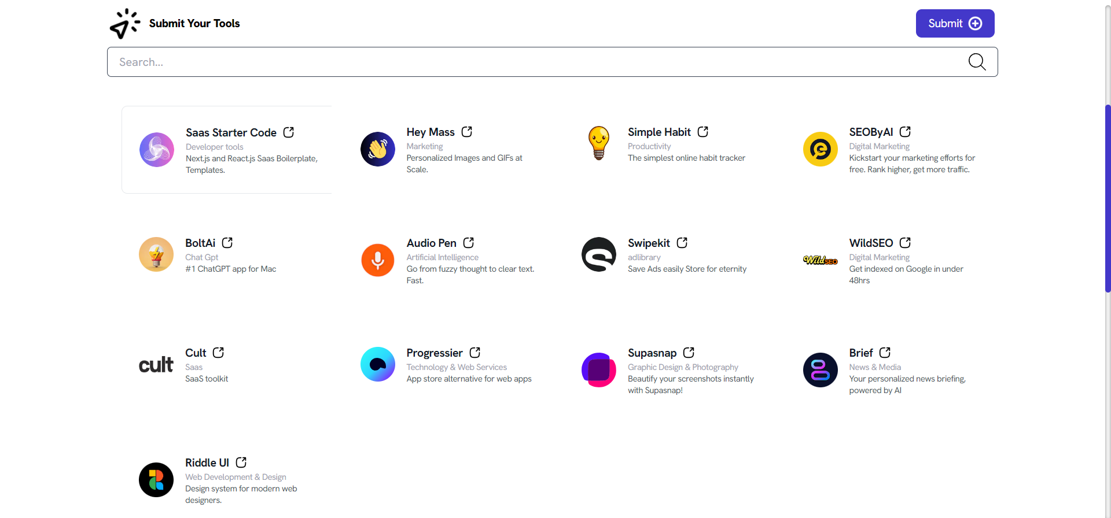This screenshot has width=1111, height=518.
Task: Click the 'News & Media' category text
Action: (x=875, y=367)
